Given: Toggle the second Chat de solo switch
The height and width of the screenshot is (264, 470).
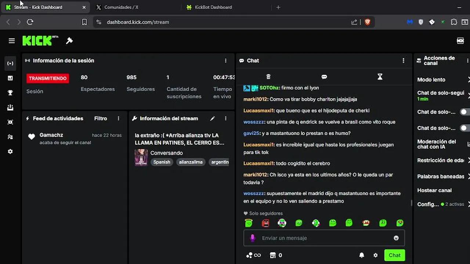Looking at the screenshot, I should click(x=465, y=128).
